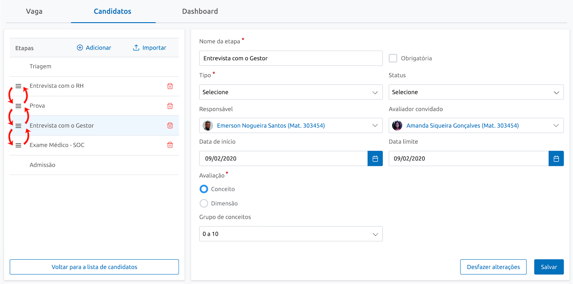The image size is (573, 284).
Task: Switch to the Vaga tab
Action: tap(34, 12)
